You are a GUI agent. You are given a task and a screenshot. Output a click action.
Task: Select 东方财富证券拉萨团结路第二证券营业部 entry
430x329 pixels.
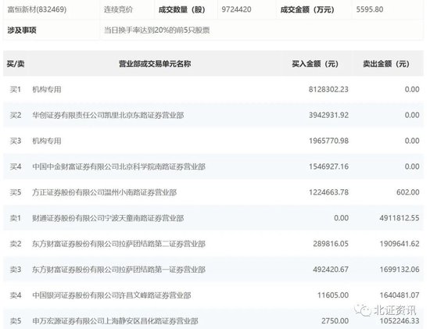pyautogui.click(x=119, y=244)
